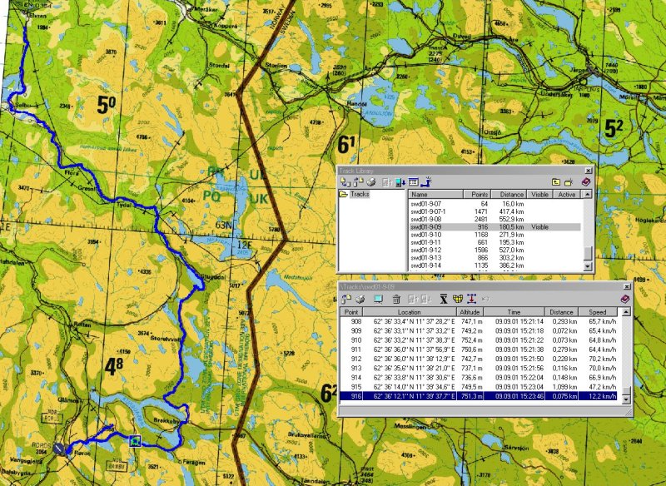Click the sum statistics icon in track points window
The image size is (666, 486).
click(444, 299)
